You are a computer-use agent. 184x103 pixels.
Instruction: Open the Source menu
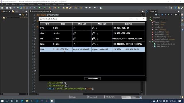click(x=14, y=4)
